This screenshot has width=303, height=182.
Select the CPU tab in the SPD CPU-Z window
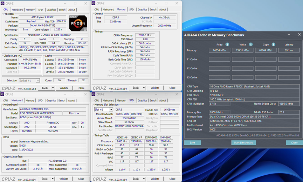point(97,100)
